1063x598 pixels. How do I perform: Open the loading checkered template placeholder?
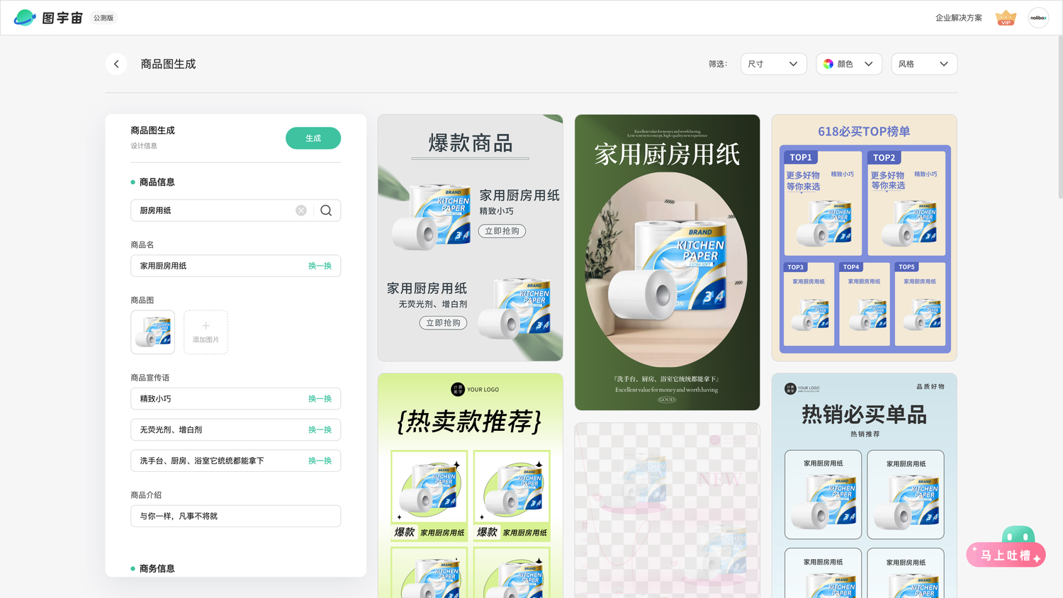pyautogui.click(x=667, y=511)
